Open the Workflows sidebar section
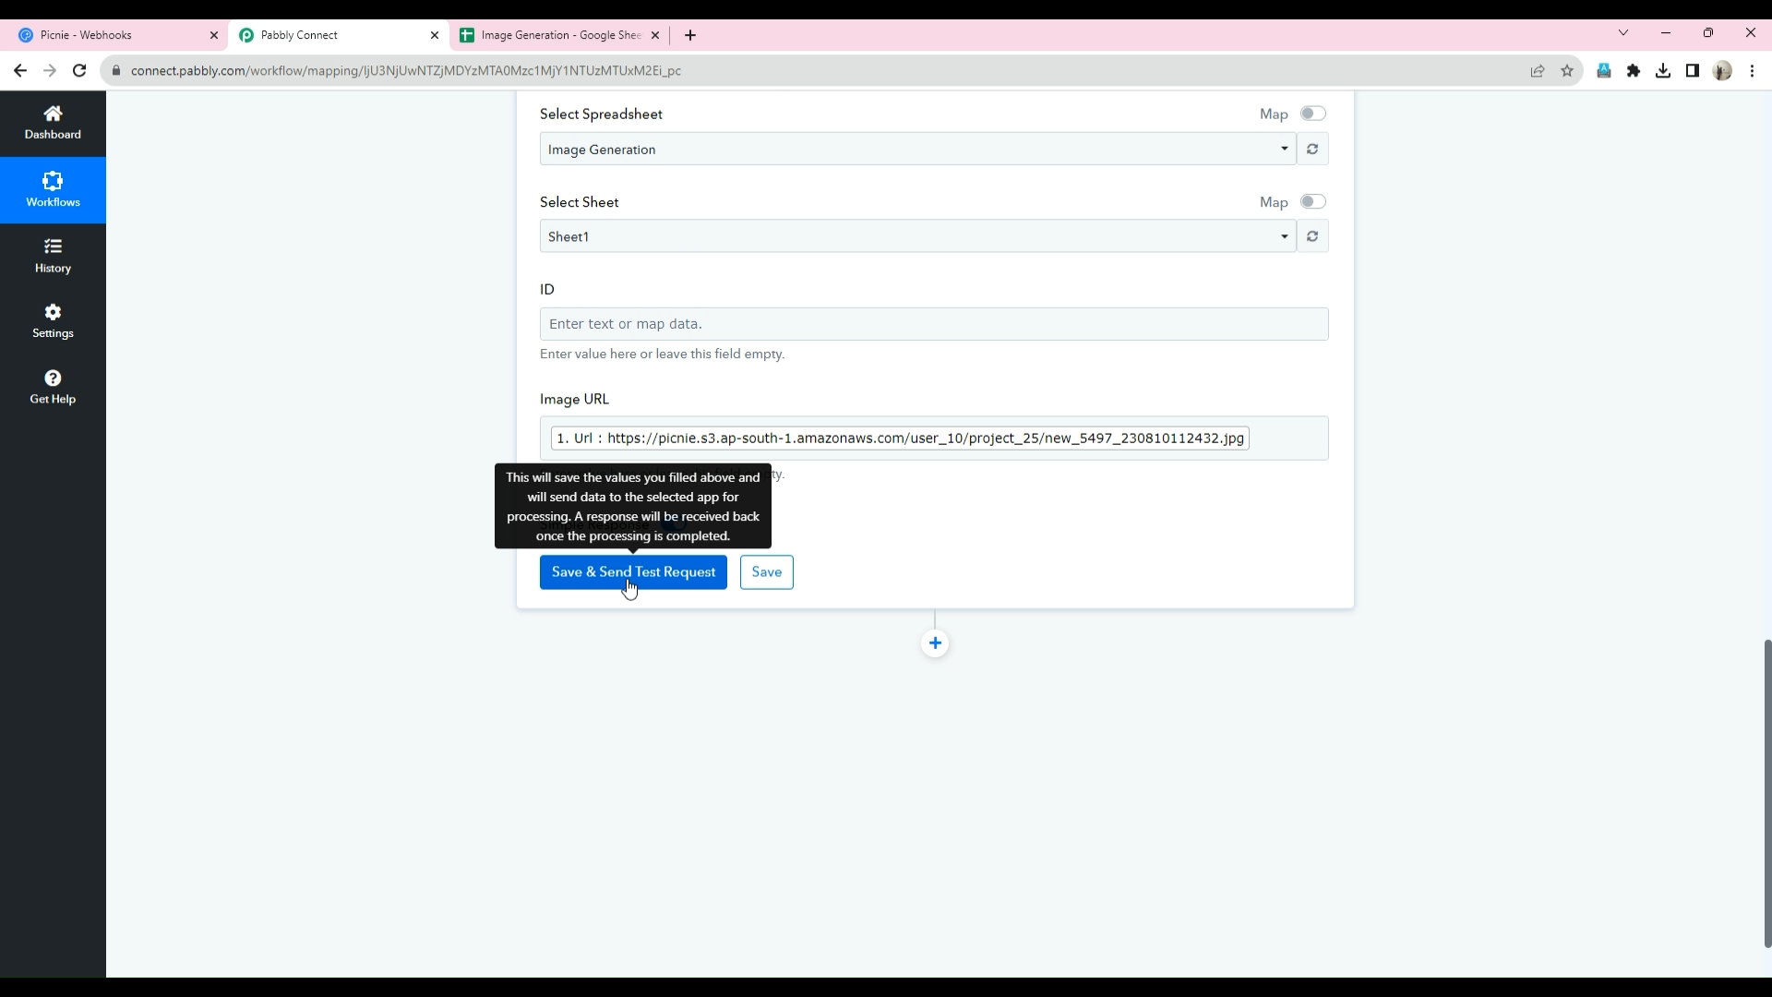 click(x=53, y=189)
